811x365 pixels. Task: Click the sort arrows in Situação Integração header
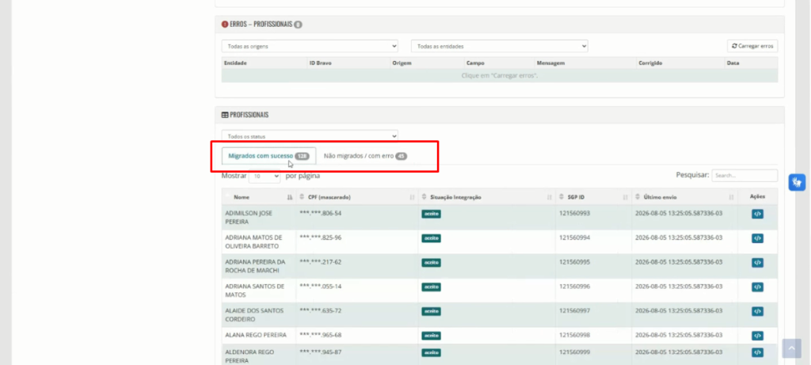point(550,197)
